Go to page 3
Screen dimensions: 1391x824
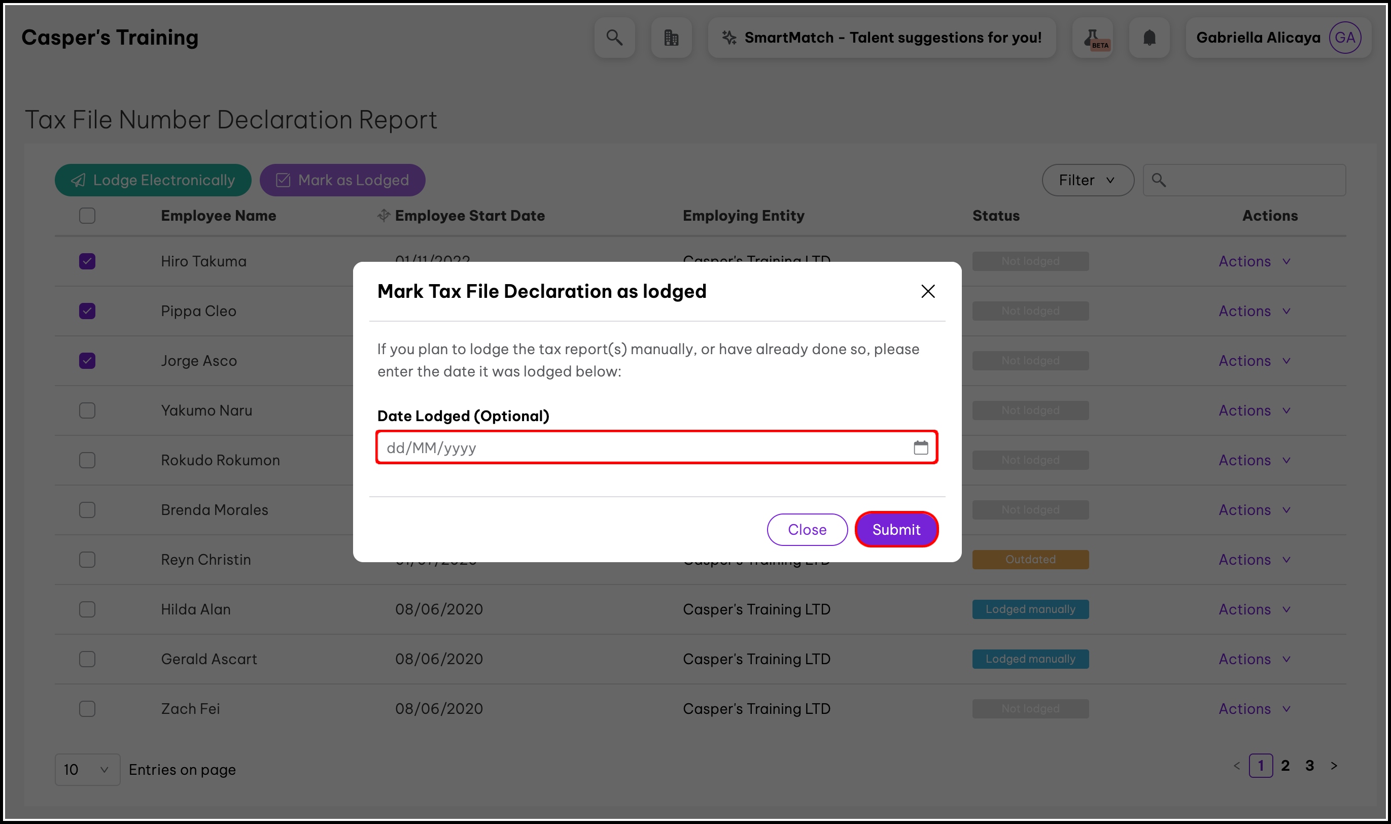click(x=1309, y=766)
